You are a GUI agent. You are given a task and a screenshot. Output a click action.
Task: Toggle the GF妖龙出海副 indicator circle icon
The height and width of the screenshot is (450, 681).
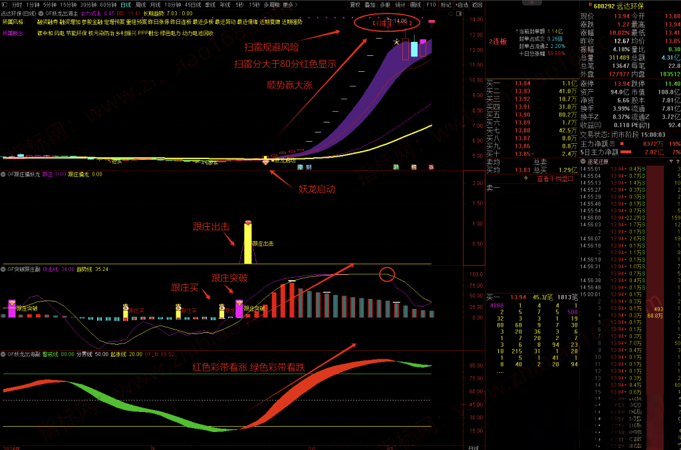click(x=3, y=354)
